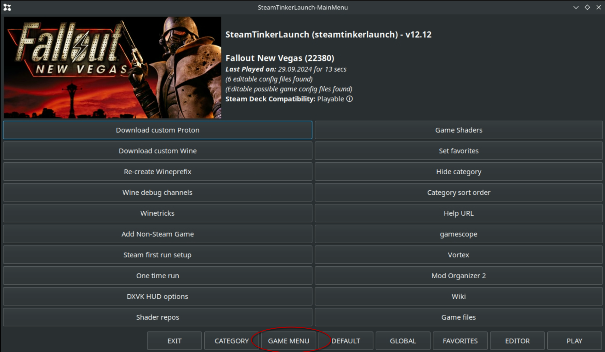Click the Steam Deck compatibility info icon

pos(350,99)
